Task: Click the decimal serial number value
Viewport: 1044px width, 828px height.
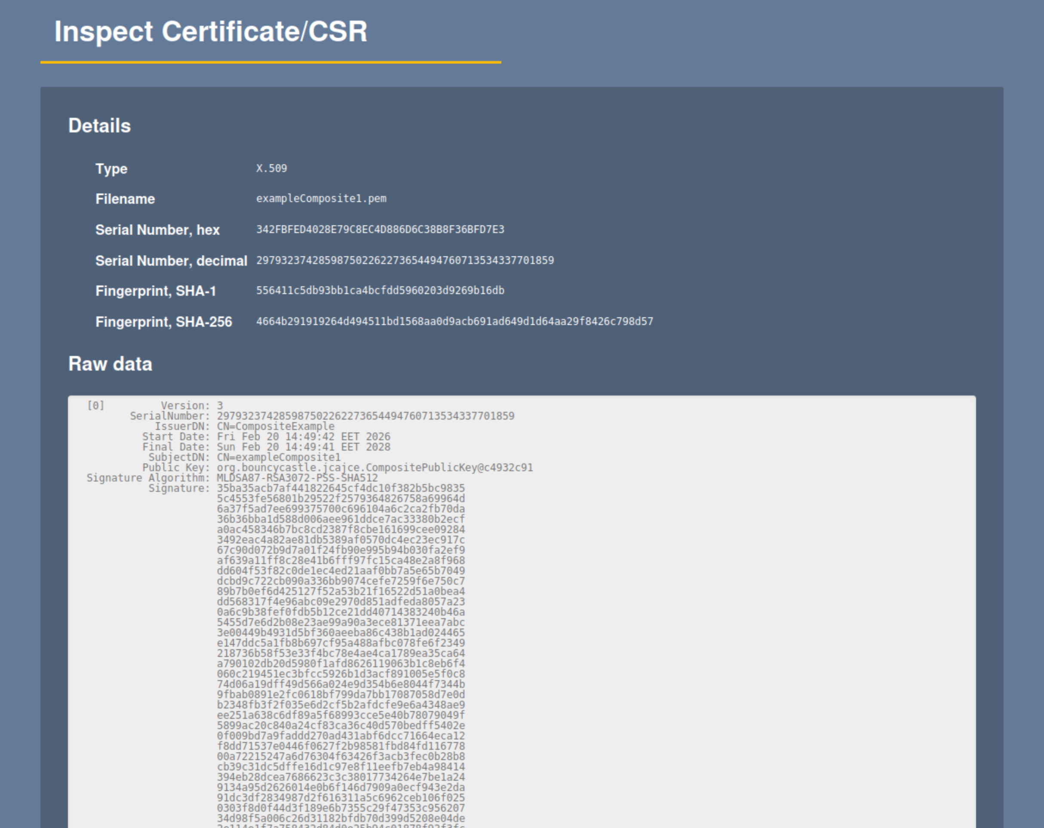Action: (405, 261)
